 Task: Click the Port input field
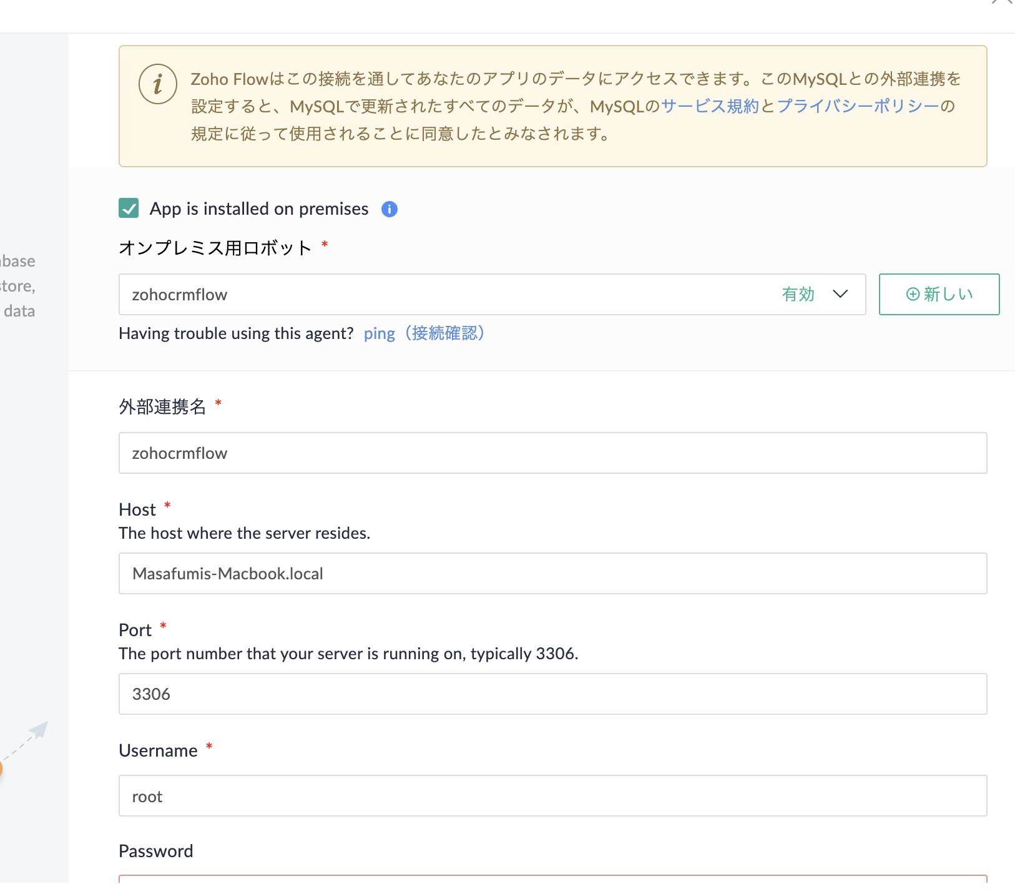(552, 694)
